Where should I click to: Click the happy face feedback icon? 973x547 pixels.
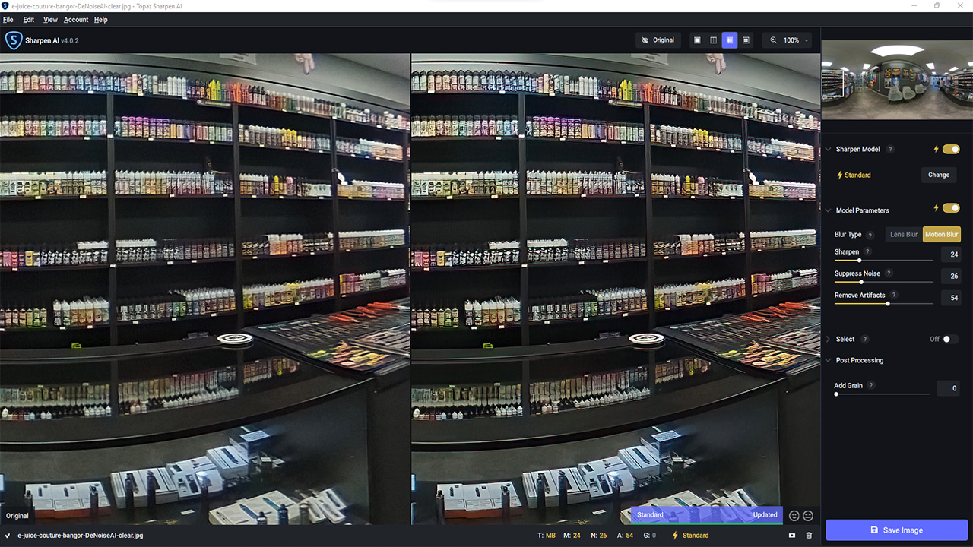point(794,515)
